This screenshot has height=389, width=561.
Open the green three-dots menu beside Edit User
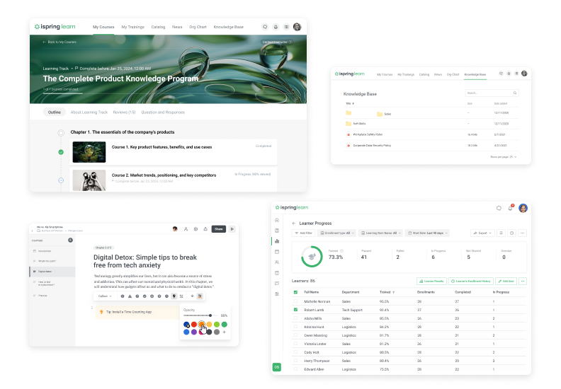pyautogui.click(x=523, y=281)
